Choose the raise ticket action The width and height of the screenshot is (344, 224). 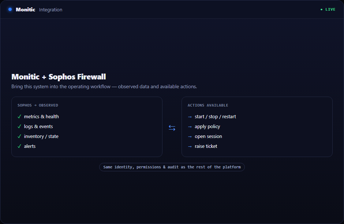[x=206, y=146]
